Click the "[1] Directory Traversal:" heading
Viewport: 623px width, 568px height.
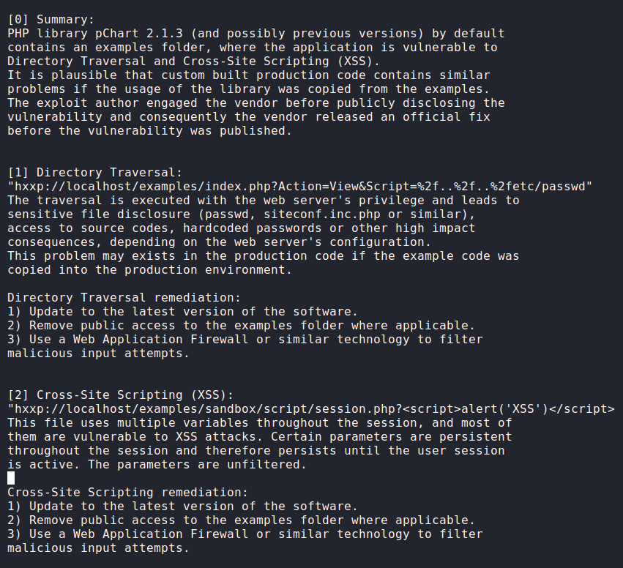[94, 172]
